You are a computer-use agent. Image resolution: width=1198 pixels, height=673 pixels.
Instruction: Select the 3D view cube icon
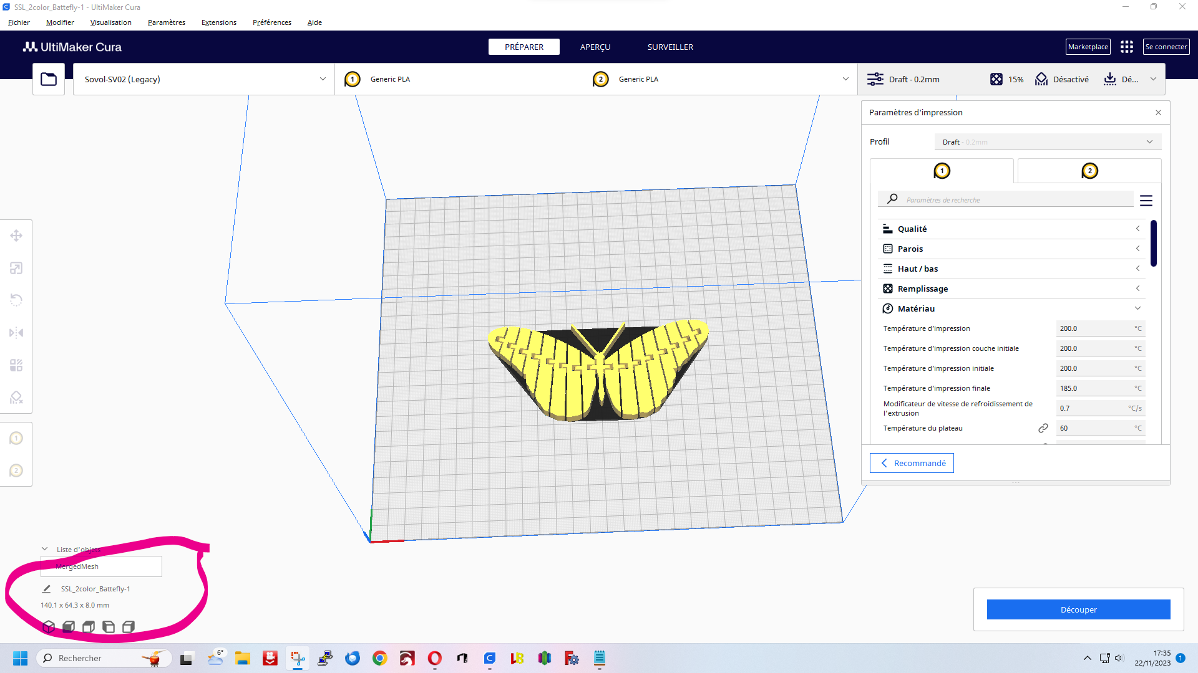pos(49,627)
